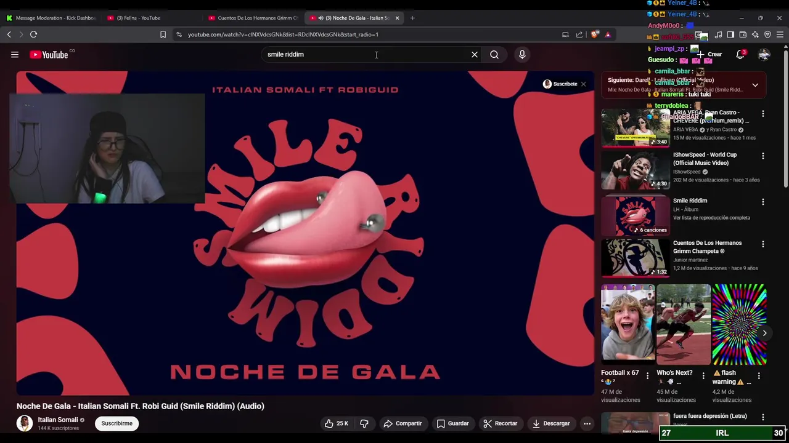This screenshot has height=443, width=789.
Task: Go forward with the browser arrow
Action: [20, 34]
